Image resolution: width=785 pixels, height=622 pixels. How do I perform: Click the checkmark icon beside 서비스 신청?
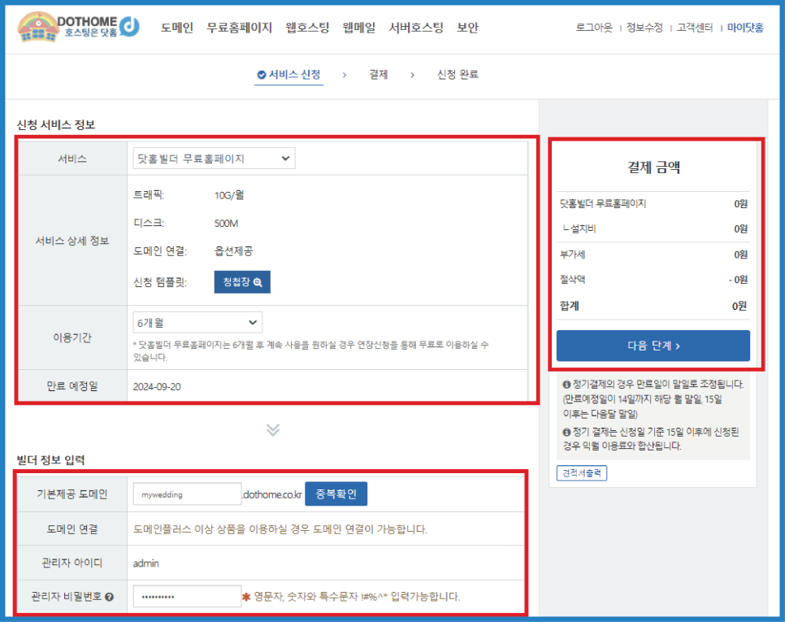coord(262,75)
